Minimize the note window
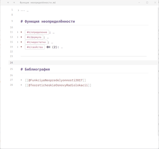The height and width of the screenshot is (149, 159). 139,3
